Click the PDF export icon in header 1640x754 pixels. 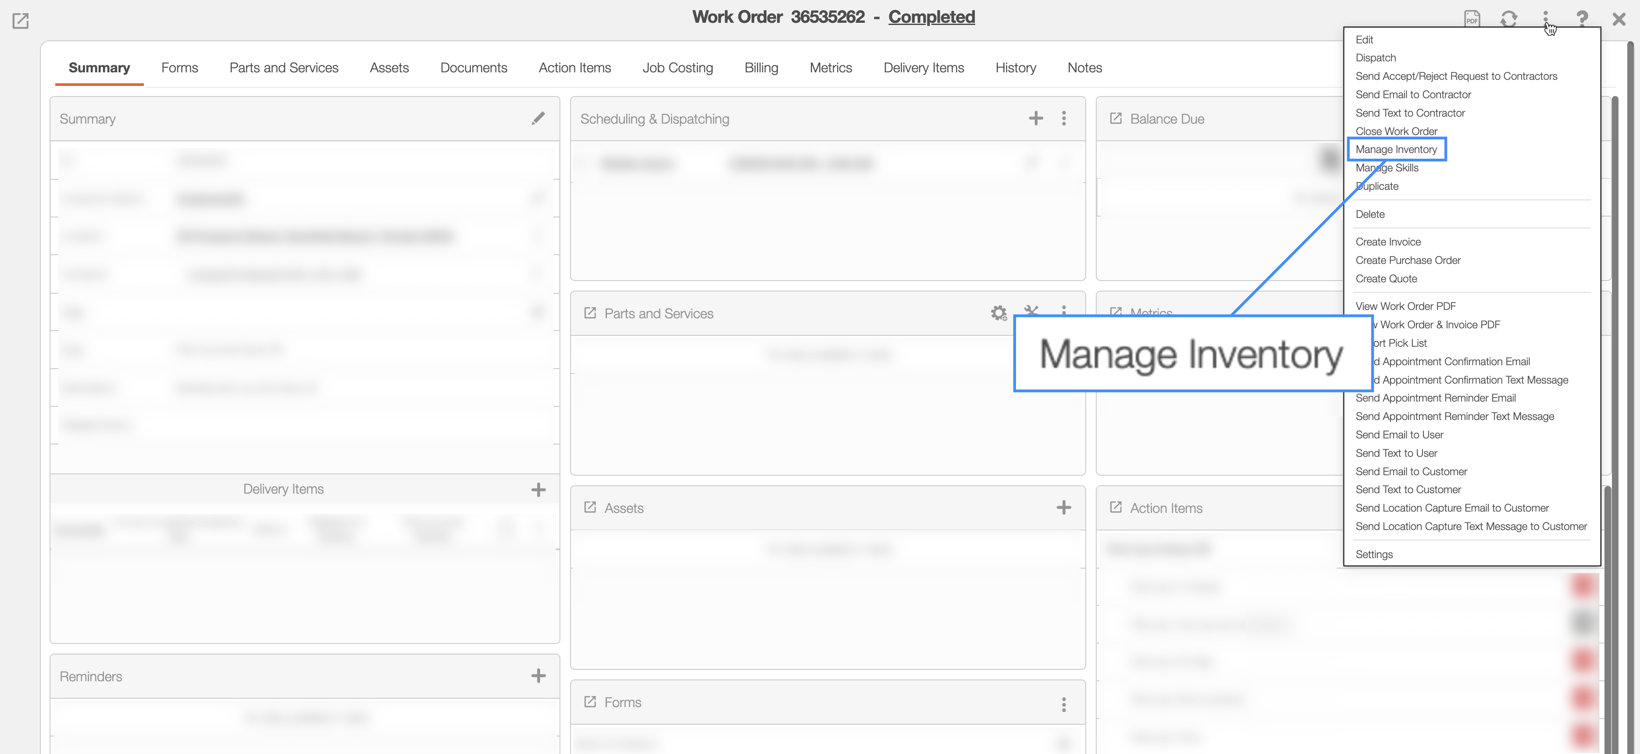click(x=1472, y=19)
